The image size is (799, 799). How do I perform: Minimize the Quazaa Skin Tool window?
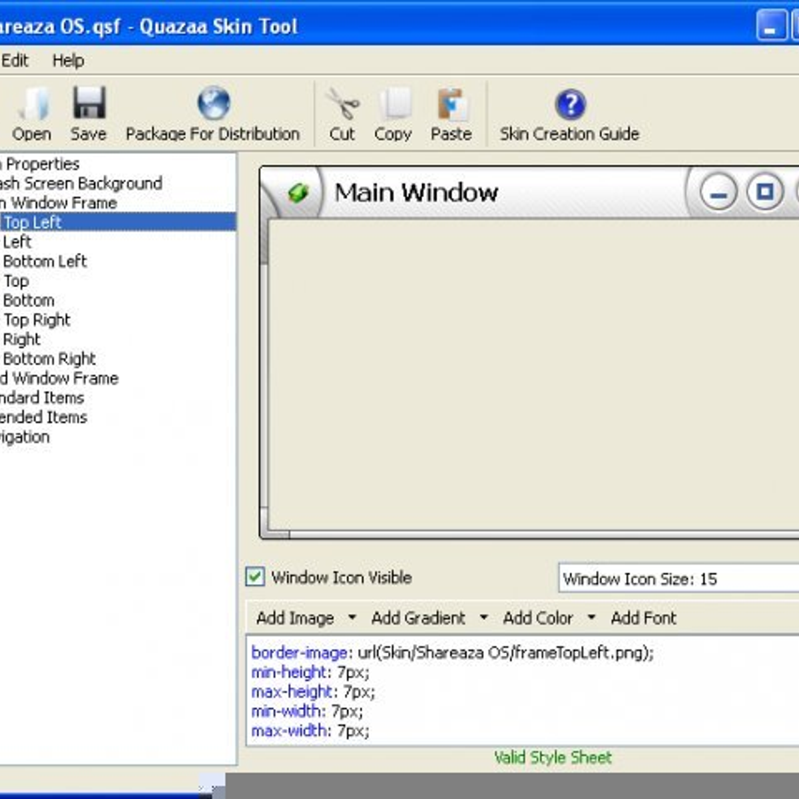point(771,27)
